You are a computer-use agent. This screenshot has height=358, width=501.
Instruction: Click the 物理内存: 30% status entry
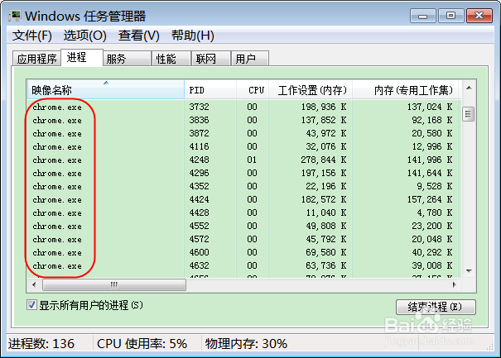(246, 344)
